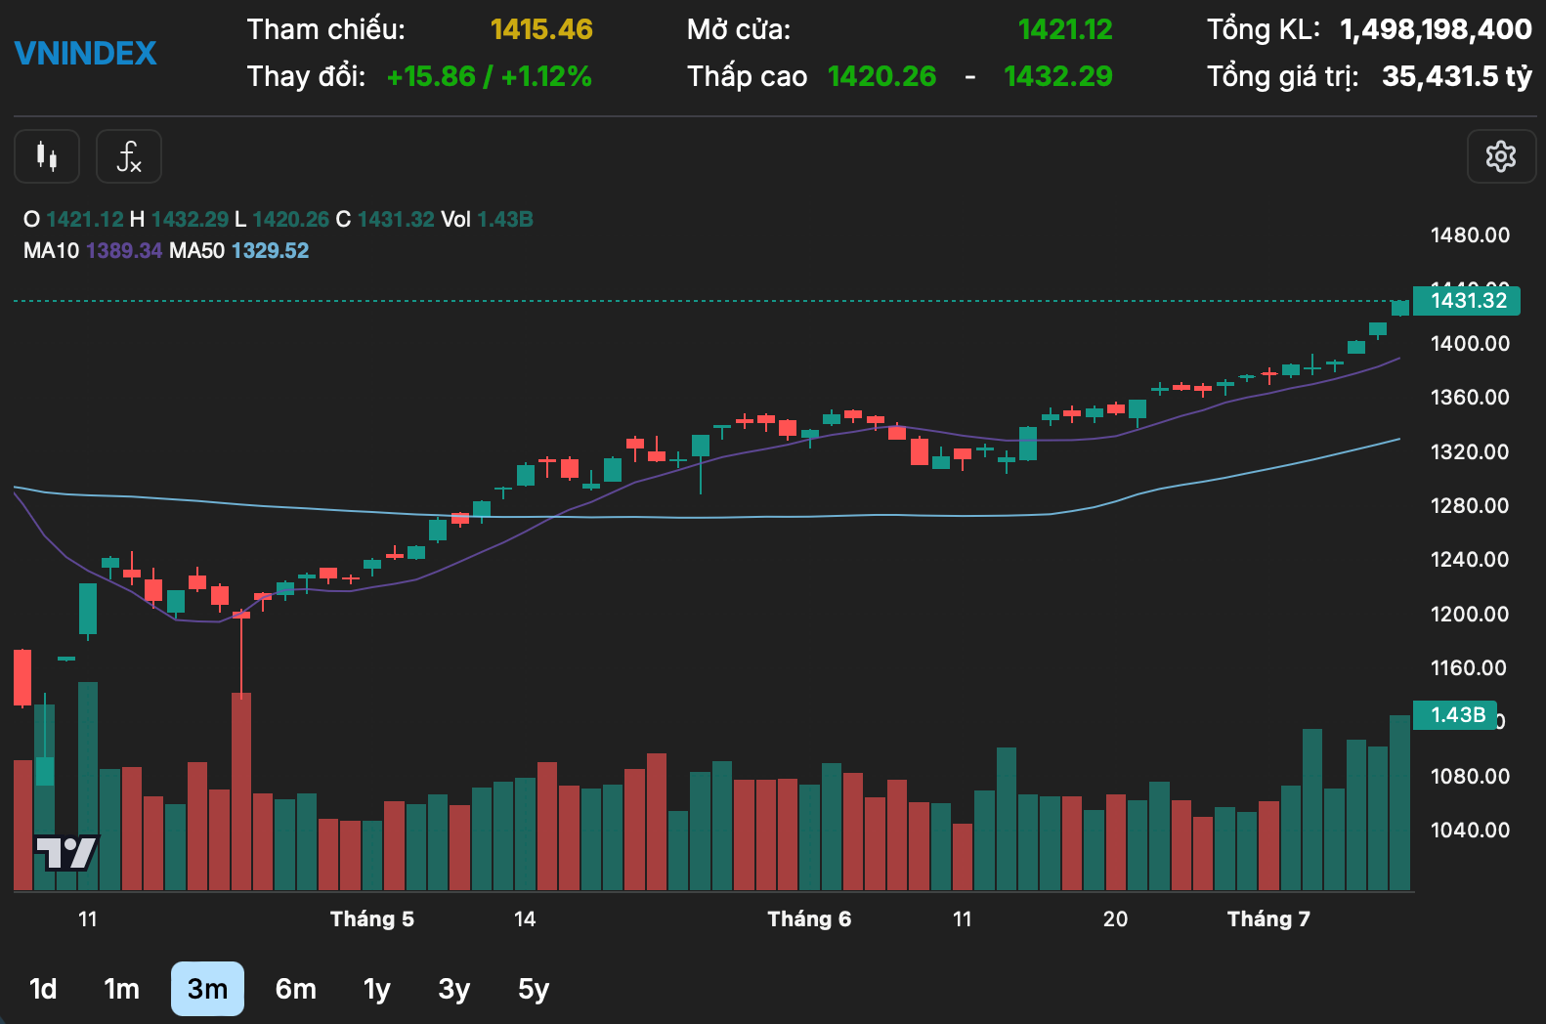Show the 5y time range
1546x1024 pixels.
coord(534,989)
